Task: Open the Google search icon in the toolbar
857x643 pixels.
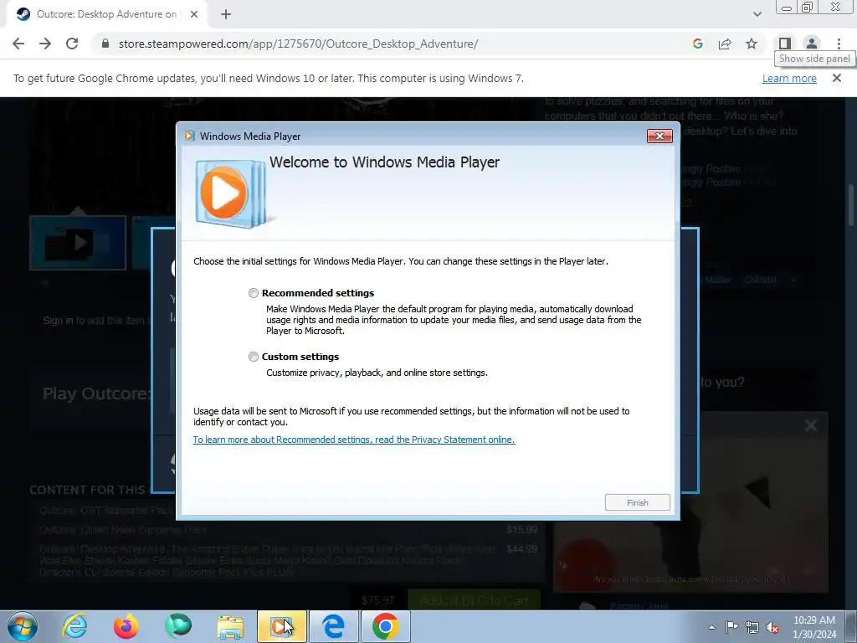Action: [697, 44]
